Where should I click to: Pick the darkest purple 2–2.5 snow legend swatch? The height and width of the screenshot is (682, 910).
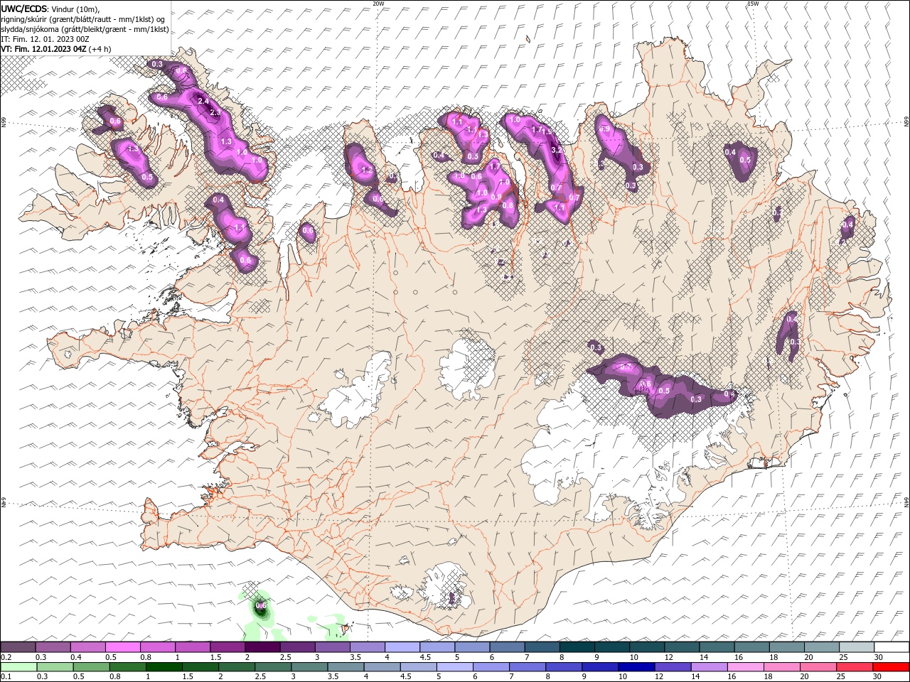pos(262,647)
